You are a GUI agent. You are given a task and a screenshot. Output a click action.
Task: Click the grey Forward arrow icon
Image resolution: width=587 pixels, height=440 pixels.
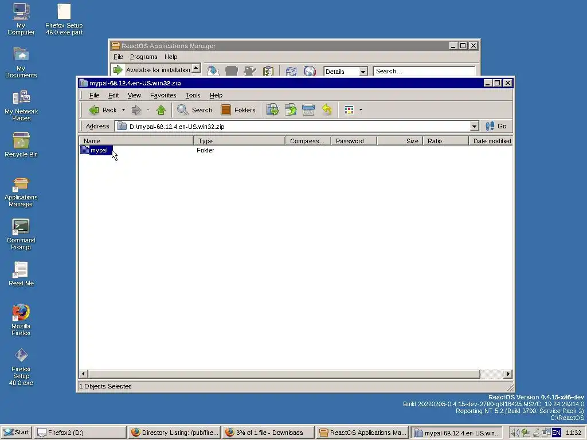click(136, 110)
